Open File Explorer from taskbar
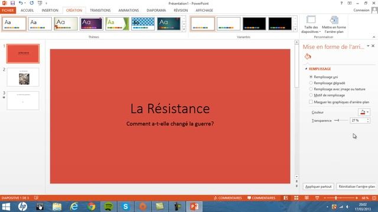The width and height of the screenshot is (378, 212). (x=57, y=207)
